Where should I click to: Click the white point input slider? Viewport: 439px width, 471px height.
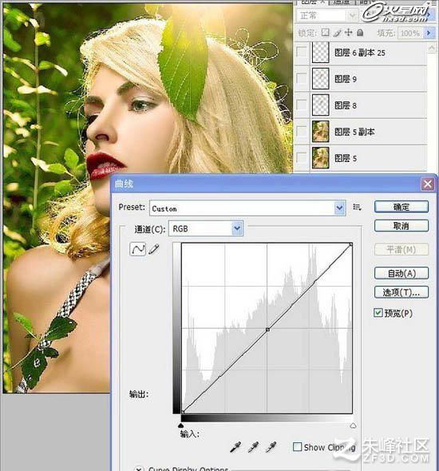[353, 425]
